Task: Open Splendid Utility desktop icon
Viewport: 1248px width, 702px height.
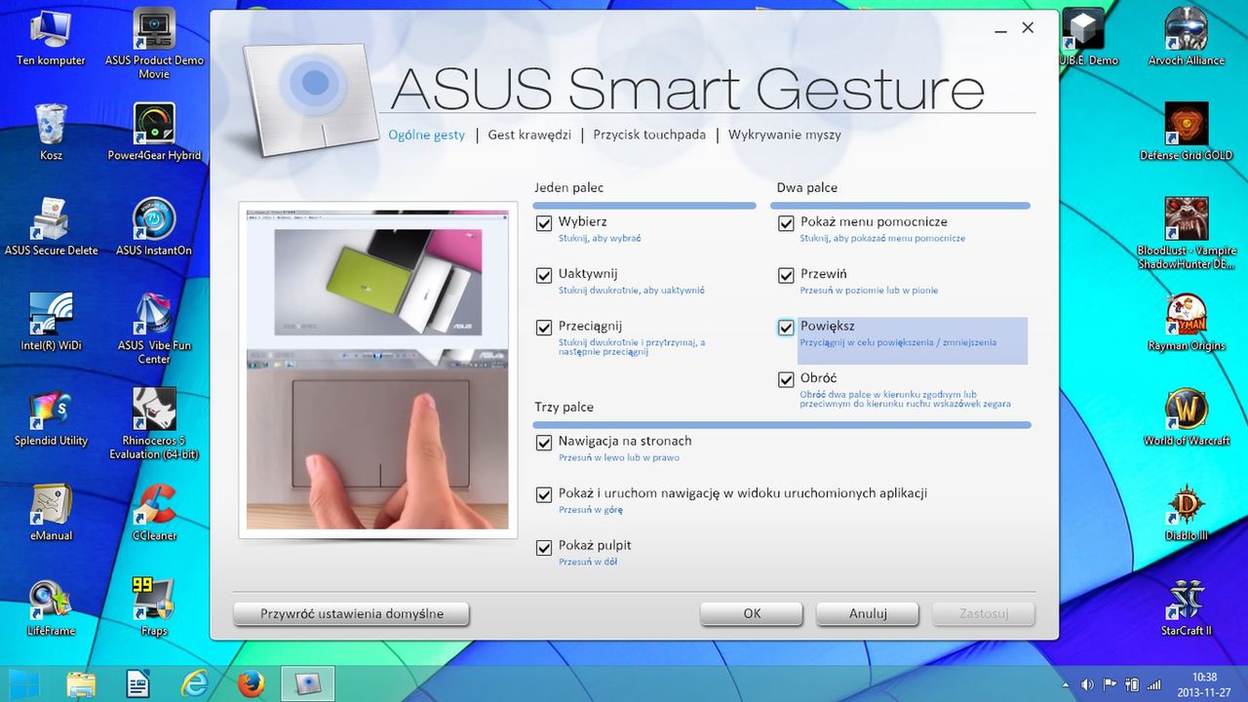Action: click(51, 416)
